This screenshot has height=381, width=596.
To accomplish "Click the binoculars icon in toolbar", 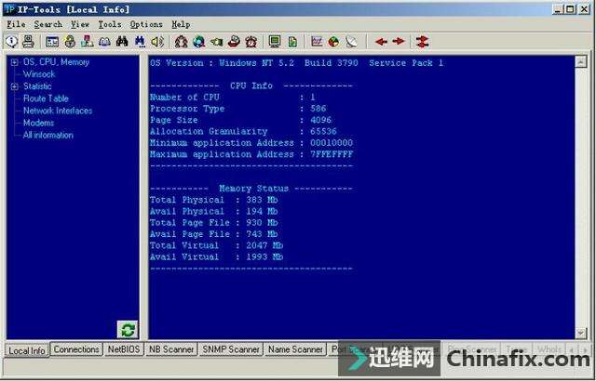I will tap(121, 42).
